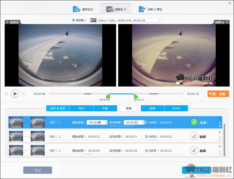Click the red pencil edit icon for segment 3
The width and height of the screenshot is (234, 179).
194,150
